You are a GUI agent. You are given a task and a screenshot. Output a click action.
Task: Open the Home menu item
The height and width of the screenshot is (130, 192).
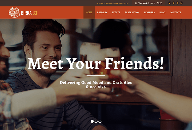(89, 12)
